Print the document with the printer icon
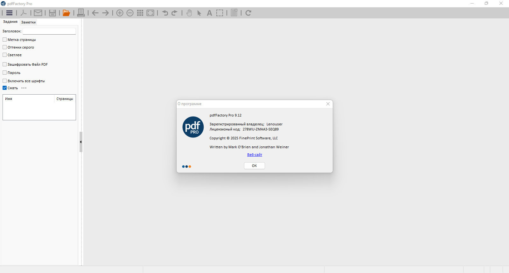The image size is (509, 273). tap(81, 13)
